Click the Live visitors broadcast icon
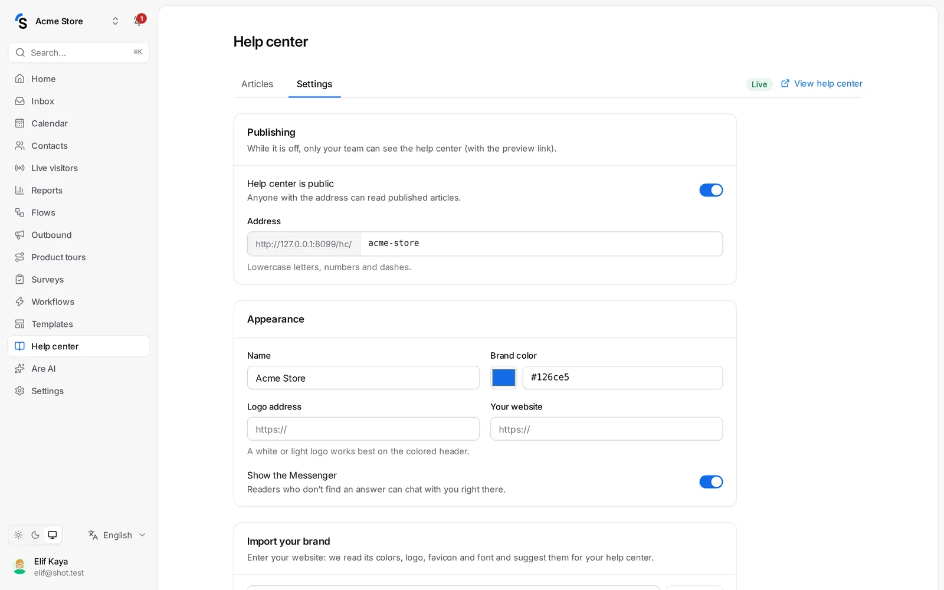The height and width of the screenshot is (590, 944). (19, 168)
